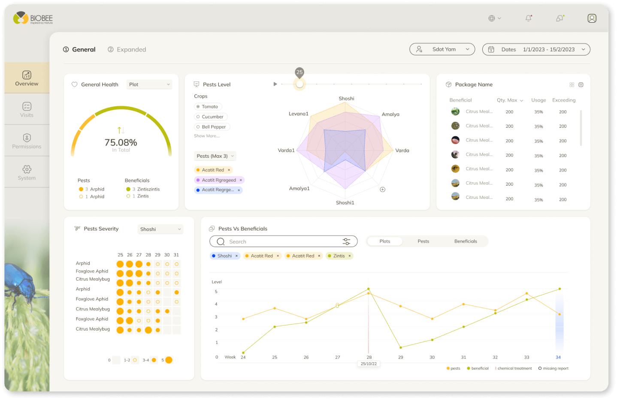617x400 pixels.
Task: Switch to the Expanded tab
Action: pos(127,50)
